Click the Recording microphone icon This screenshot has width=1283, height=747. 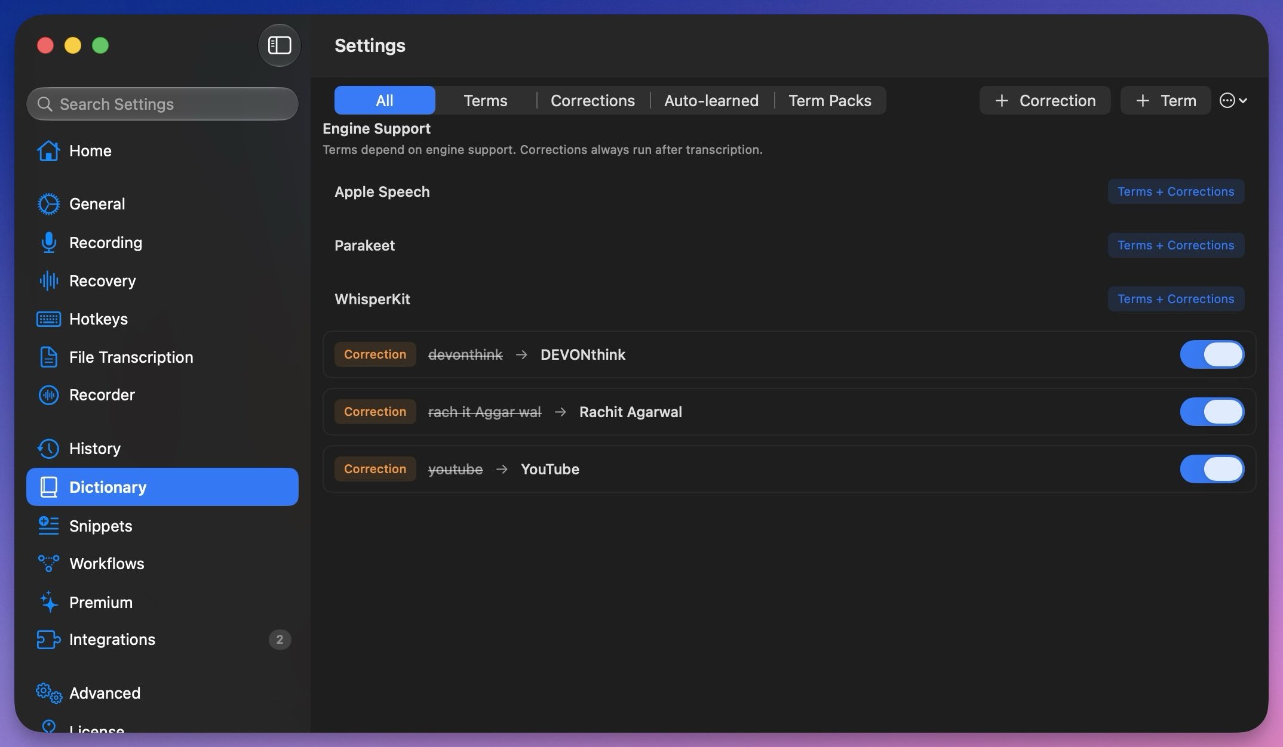tap(48, 243)
